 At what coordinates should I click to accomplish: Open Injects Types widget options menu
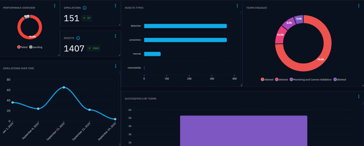pyautogui.click(x=237, y=6)
